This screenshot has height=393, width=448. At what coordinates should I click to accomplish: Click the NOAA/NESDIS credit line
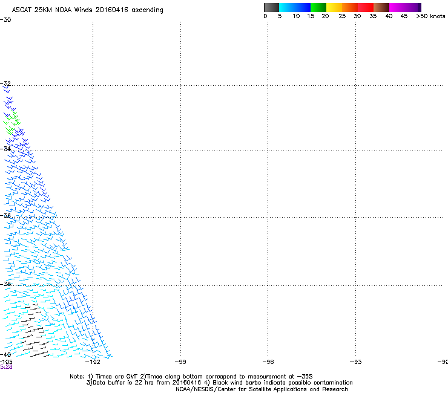pos(262,389)
